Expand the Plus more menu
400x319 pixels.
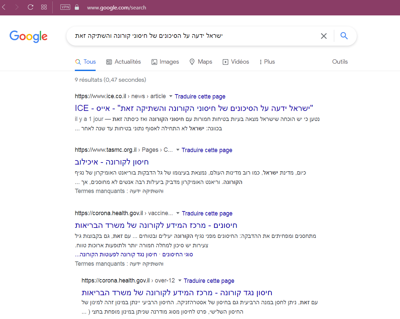click(267, 62)
